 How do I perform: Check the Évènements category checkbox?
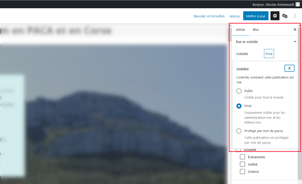pyautogui.click(x=242, y=157)
